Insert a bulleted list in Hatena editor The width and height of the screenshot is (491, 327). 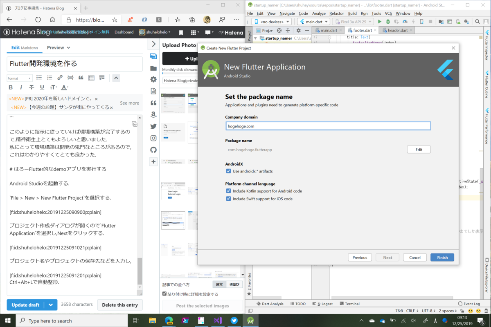point(39,78)
